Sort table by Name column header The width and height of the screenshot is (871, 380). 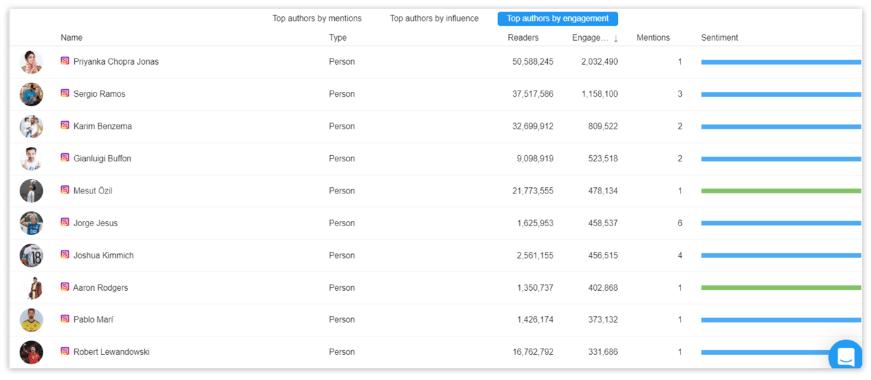click(x=71, y=37)
